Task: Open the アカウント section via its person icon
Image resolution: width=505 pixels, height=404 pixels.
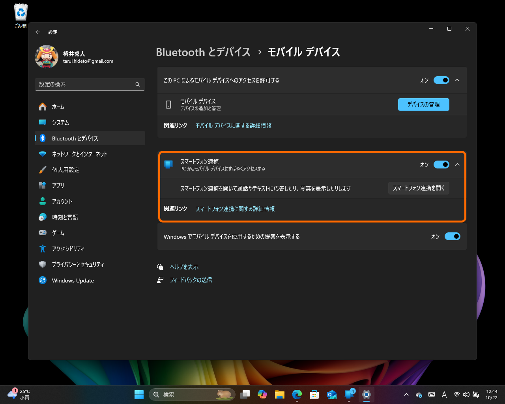Action: [x=43, y=201]
